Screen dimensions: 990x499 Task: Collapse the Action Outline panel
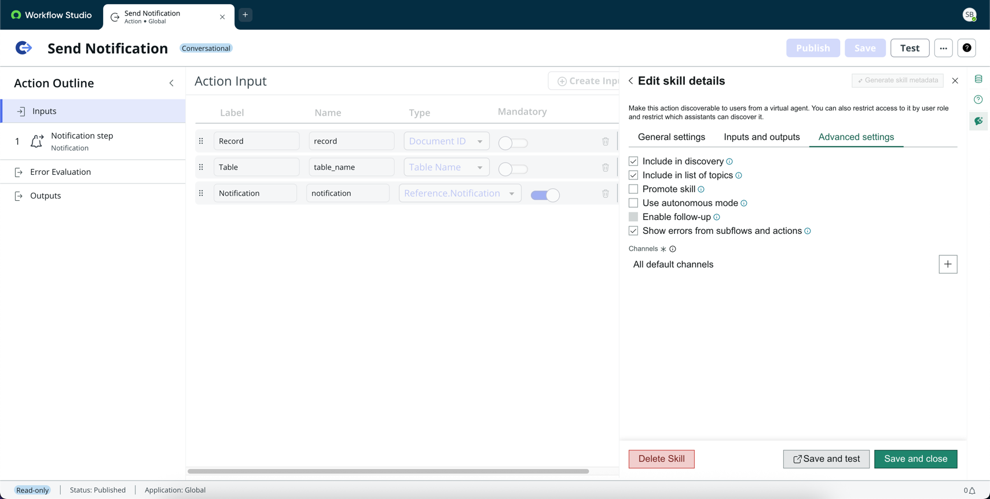(x=171, y=83)
